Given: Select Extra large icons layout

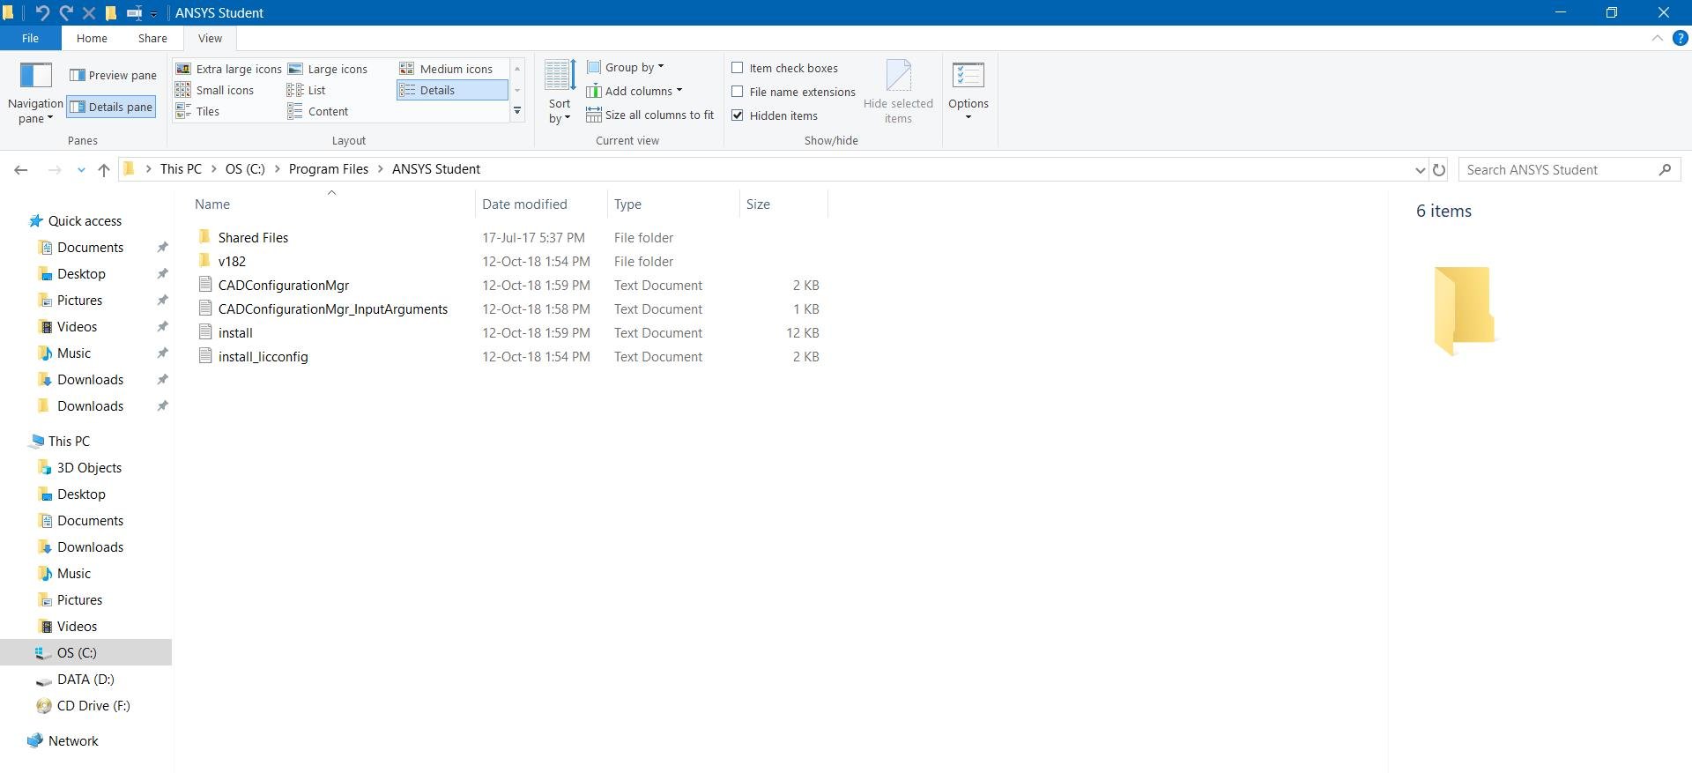Looking at the screenshot, I should [229, 69].
